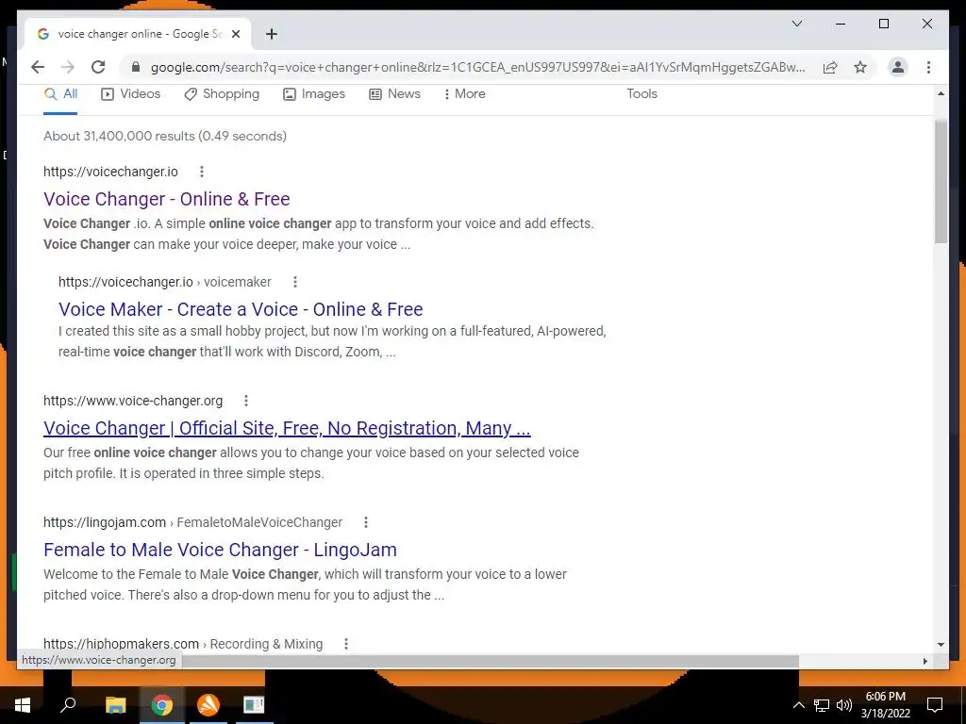966x724 pixels.
Task: Open Voice Changer Official Site link
Action: (287, 428)
